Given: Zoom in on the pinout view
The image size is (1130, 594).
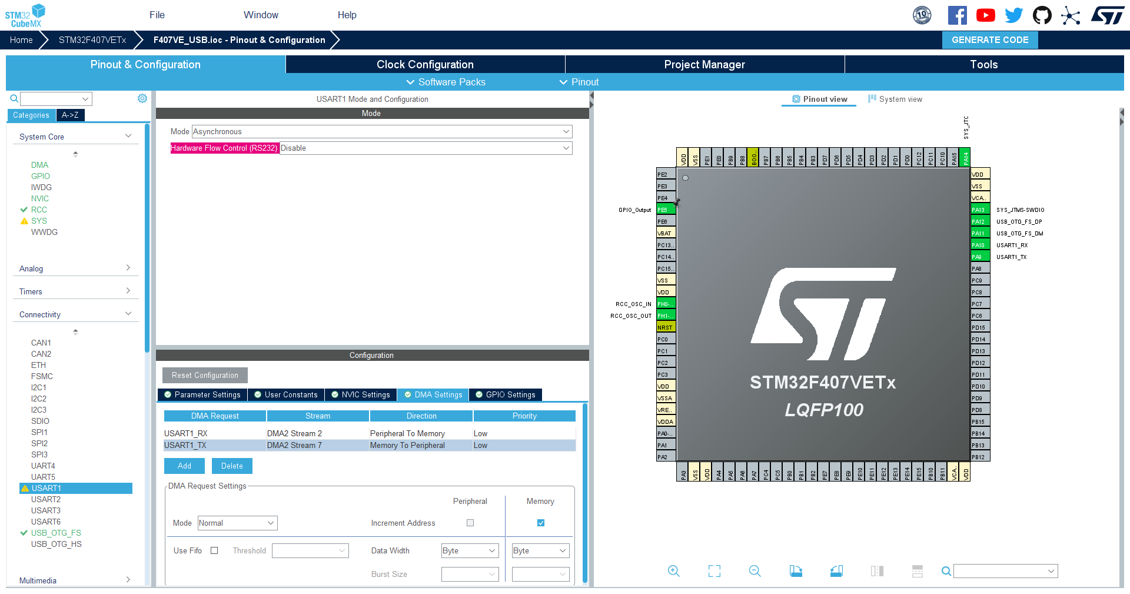Looking at the screenshot, I should (x=674, y=571).
